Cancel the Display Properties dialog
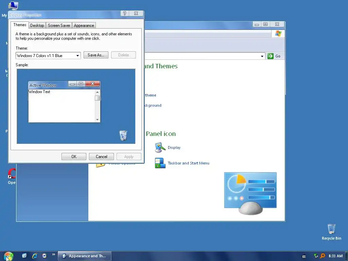 click(101, 156)
